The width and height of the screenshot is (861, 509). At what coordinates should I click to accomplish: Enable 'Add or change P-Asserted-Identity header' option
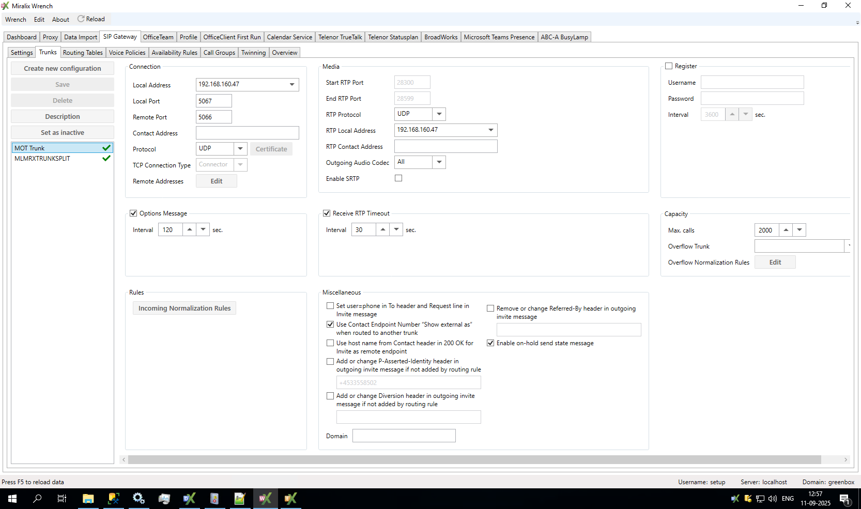click(330, 362)
